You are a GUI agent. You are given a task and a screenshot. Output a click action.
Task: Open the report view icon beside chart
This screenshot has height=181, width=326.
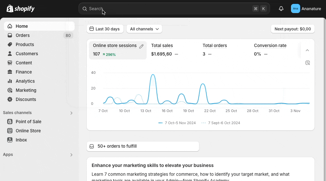[x=307, y=63]
